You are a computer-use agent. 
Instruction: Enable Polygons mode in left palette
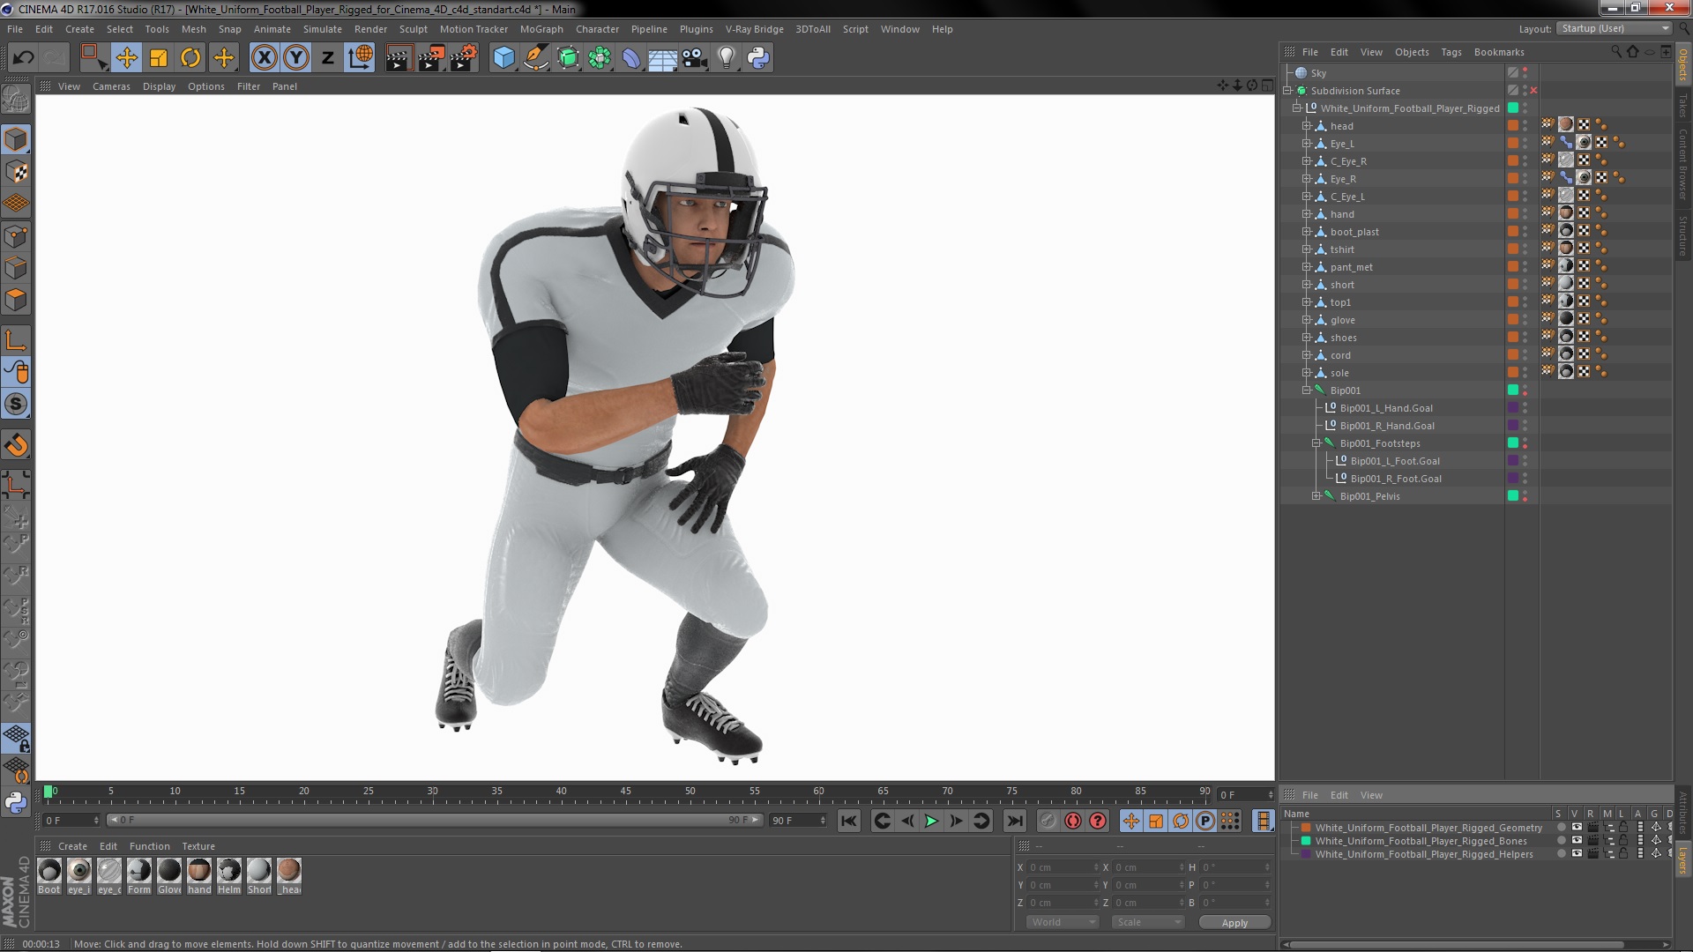pyautogui.click(x=16, y=301)
